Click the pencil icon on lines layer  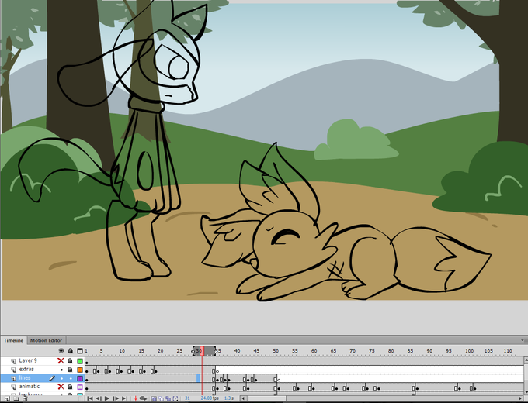click(x=51, y=378)
